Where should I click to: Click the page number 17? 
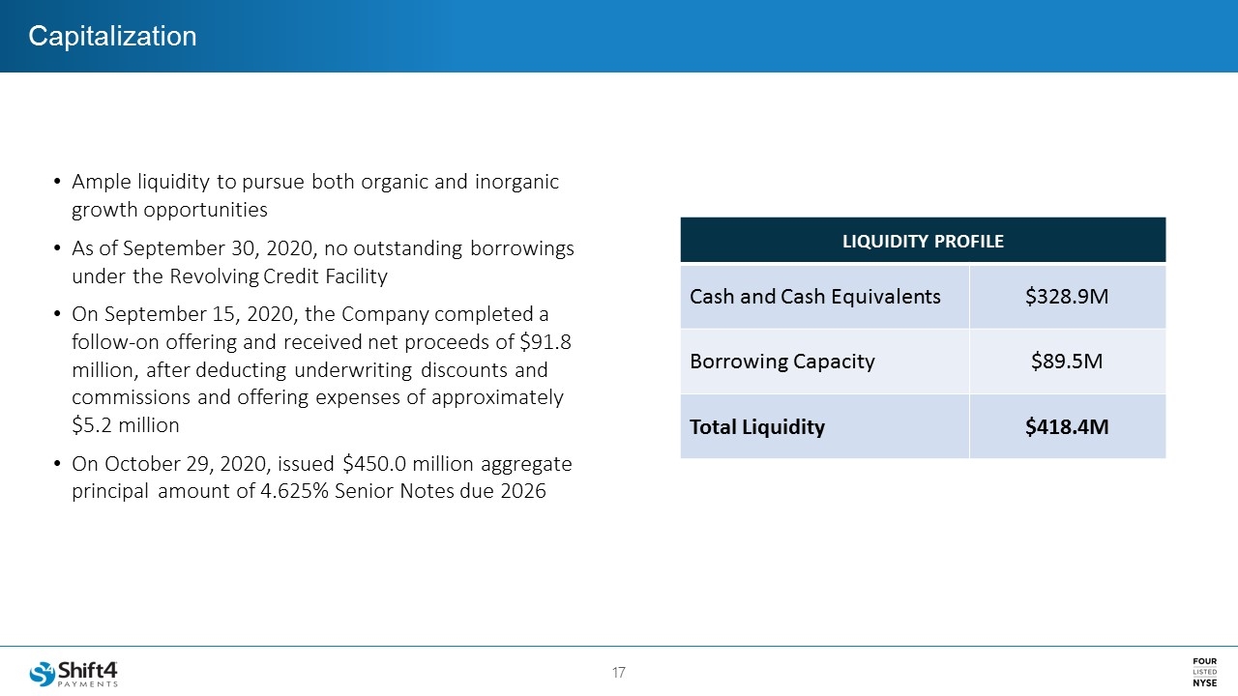[x=619, y=672]
